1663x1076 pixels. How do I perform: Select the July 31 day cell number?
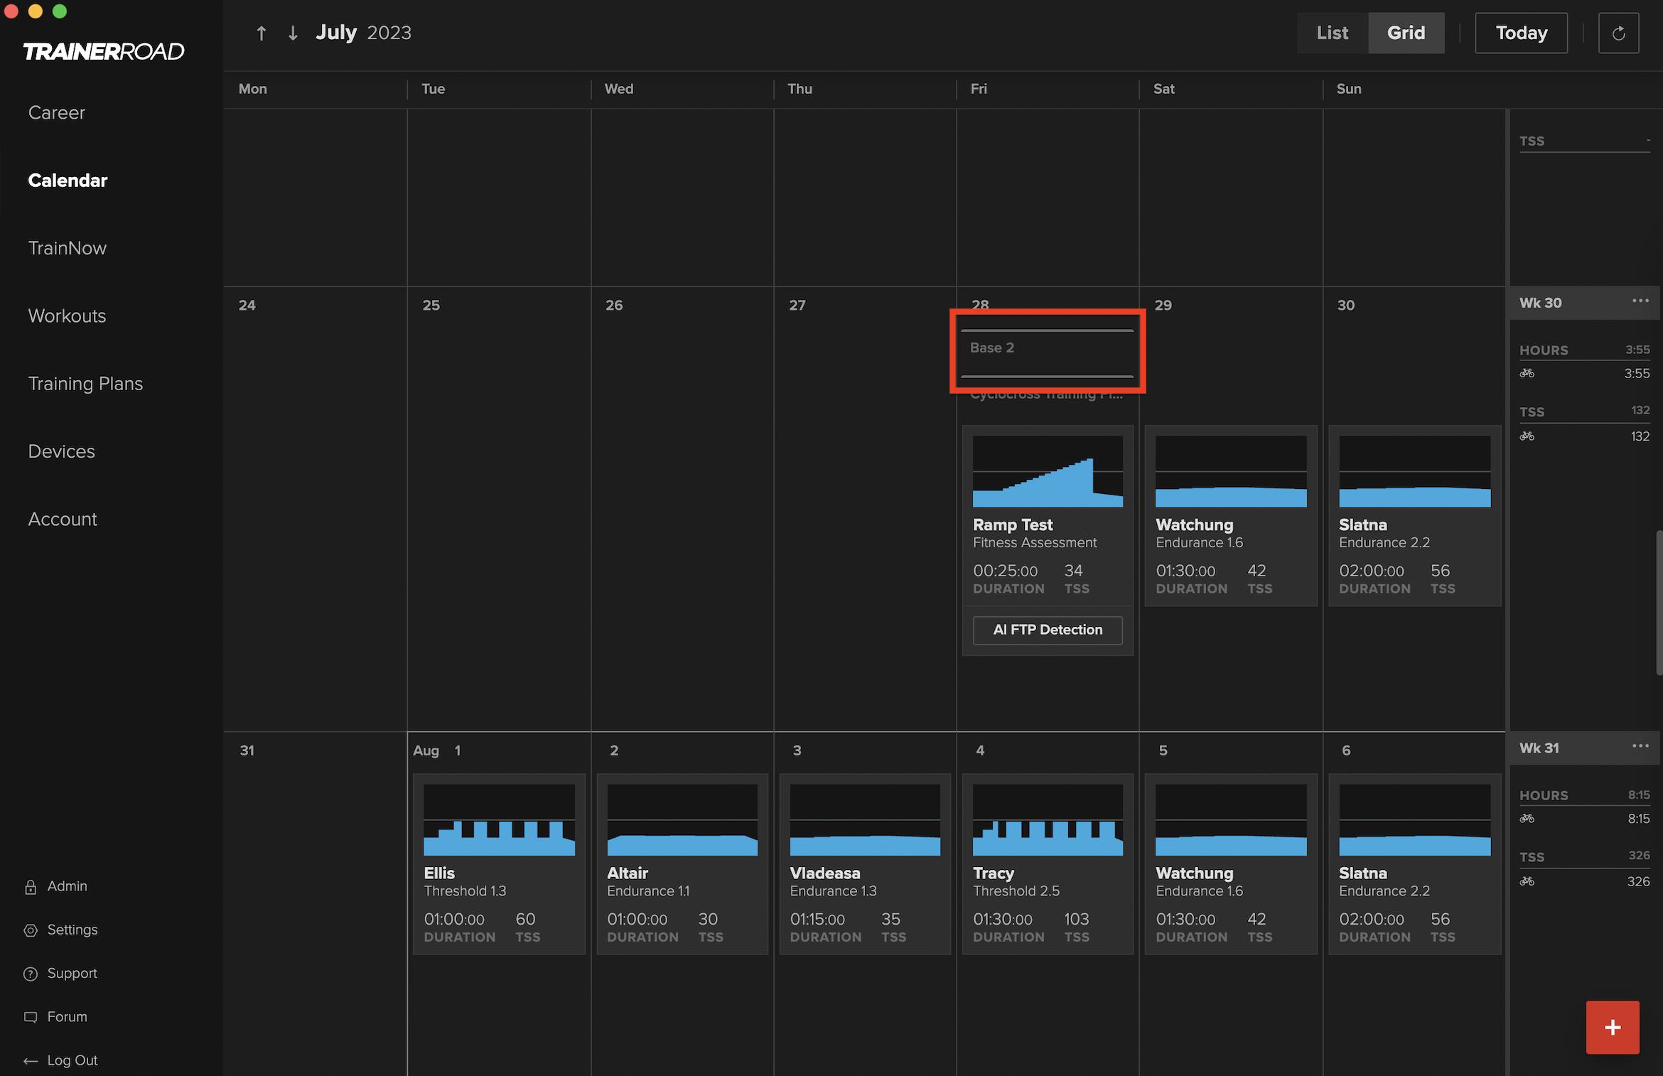click(x=247, y=750)
